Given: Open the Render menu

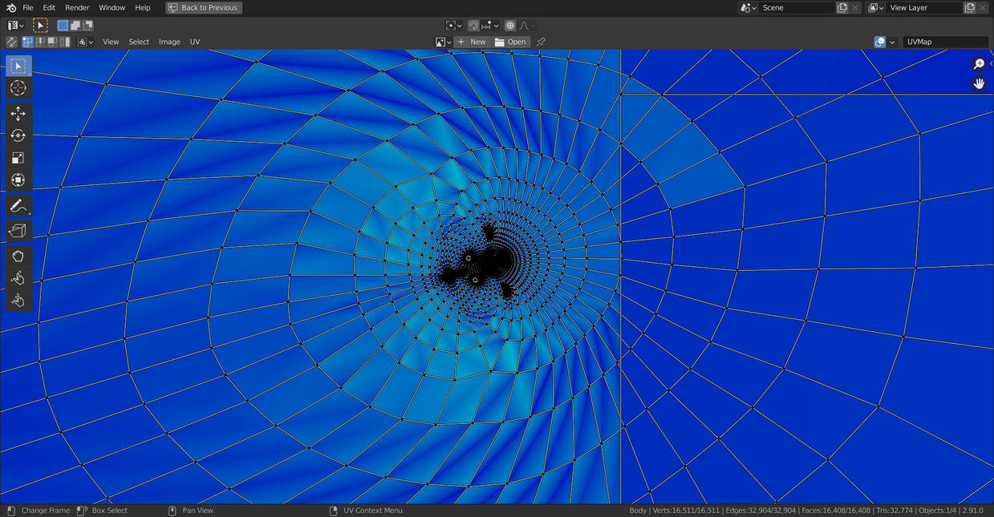Looking at the screenshot, I should pos(77,8).
